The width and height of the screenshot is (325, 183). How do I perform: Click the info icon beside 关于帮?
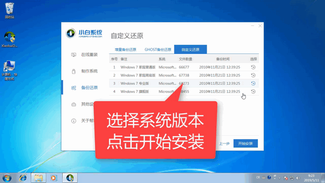point(74,121)
